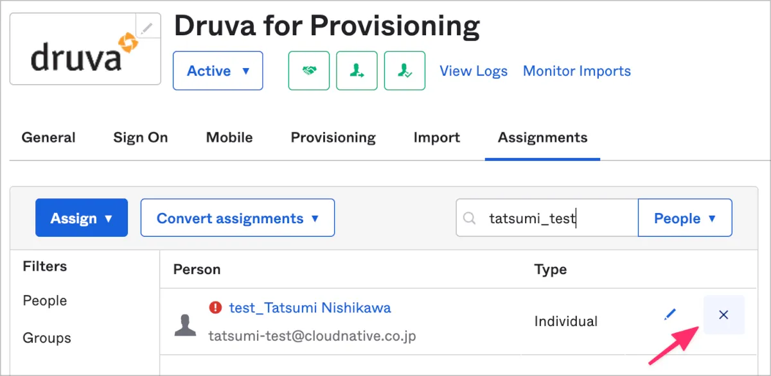
Task: Click the user-with-checkmark icon button
Action: point(404,71)
